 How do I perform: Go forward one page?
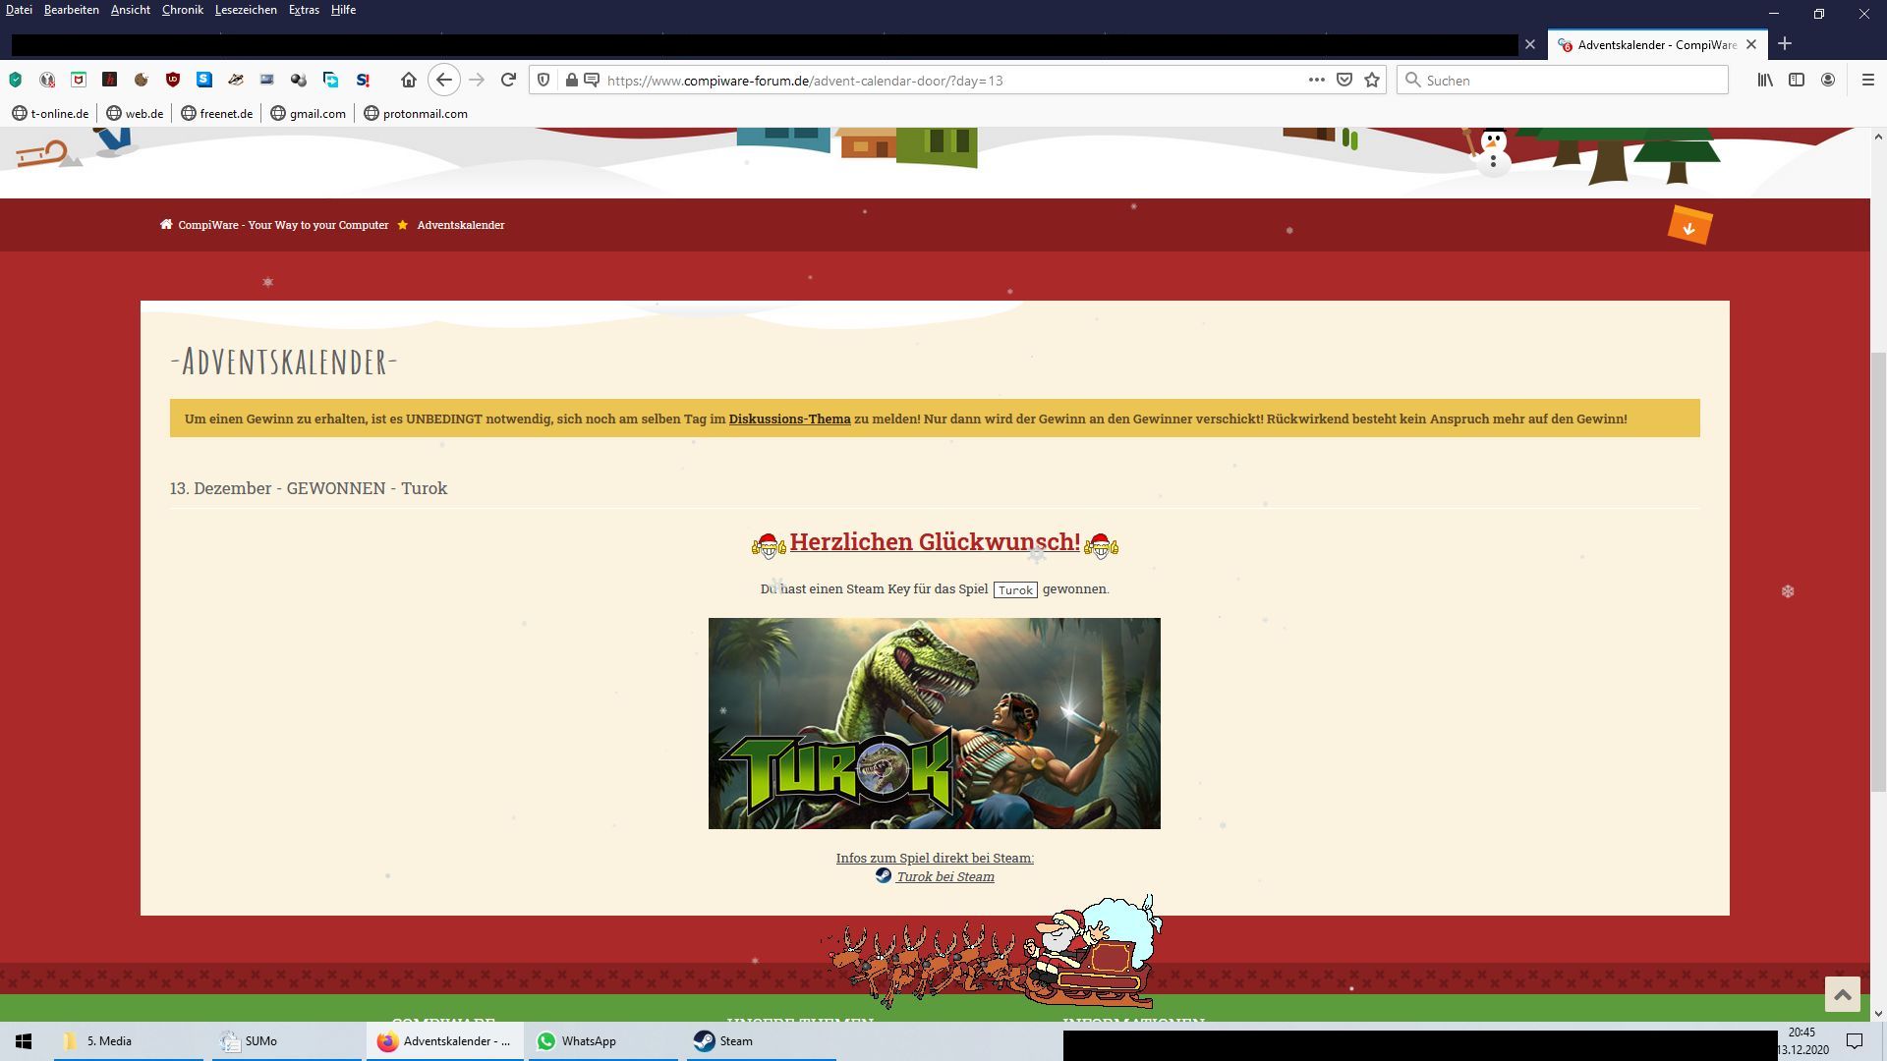click(x=477, y=80)
